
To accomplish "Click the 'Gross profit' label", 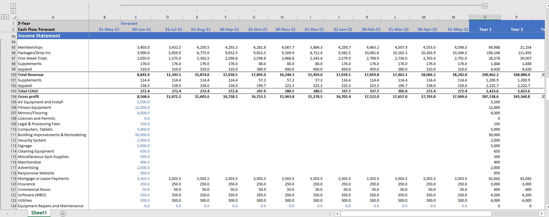I will pyautogui.click(x=28, y=97).
